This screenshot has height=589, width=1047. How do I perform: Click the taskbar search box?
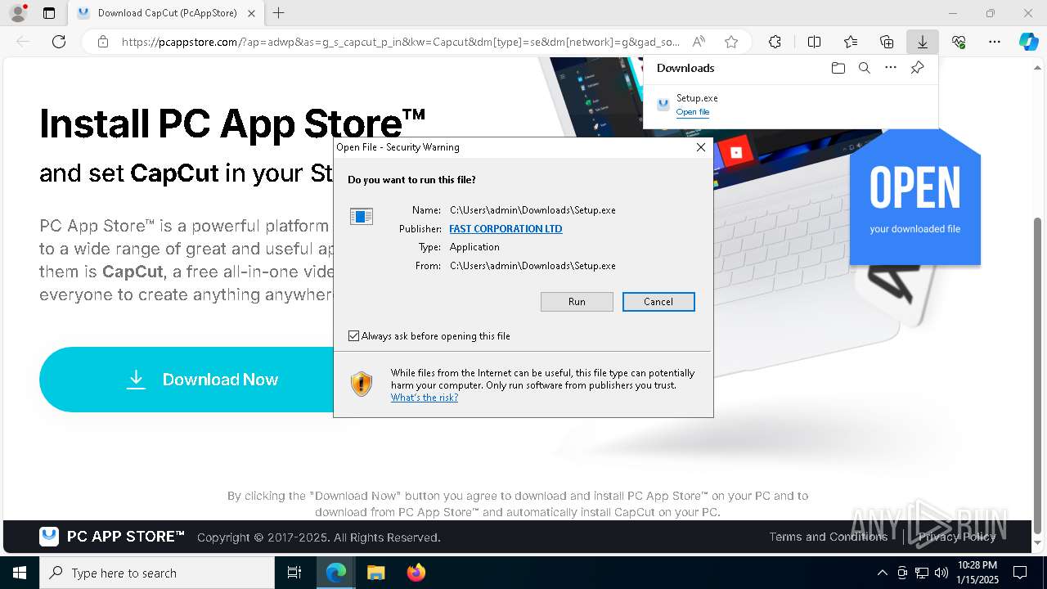point(157,573)
